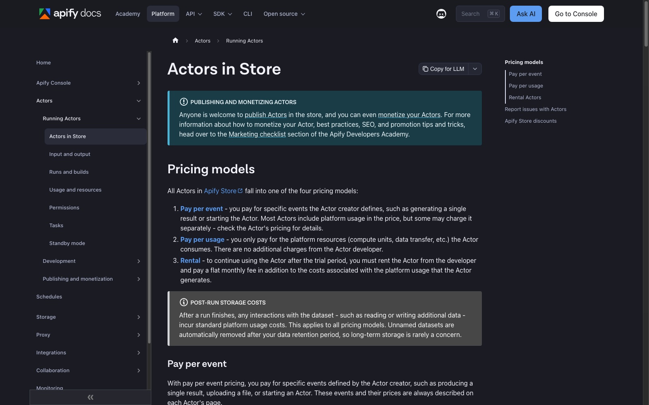Viewport: 649px width, 405px height.
Task: Click the Apify docs logo
Action: click(x=70, y=13)
